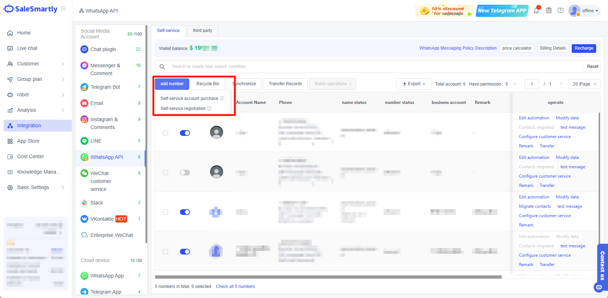Click the Recharge button

click(x=584, y=48)
